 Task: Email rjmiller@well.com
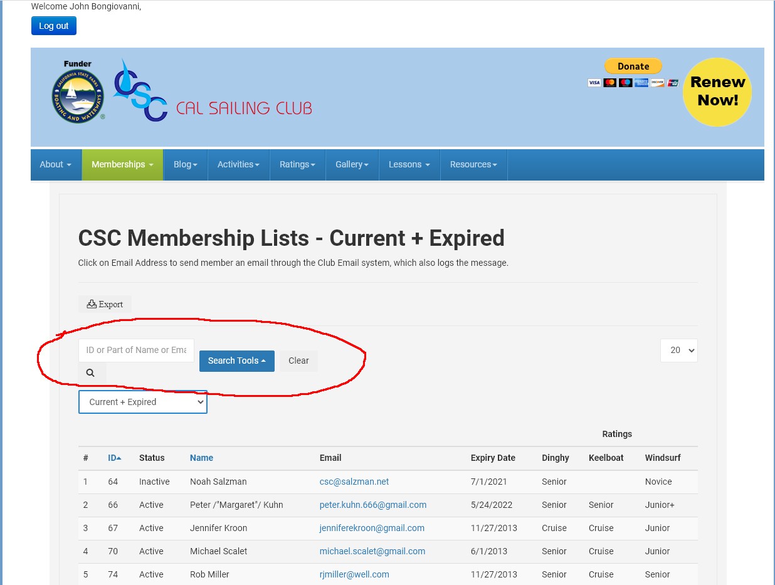point(354,574)
